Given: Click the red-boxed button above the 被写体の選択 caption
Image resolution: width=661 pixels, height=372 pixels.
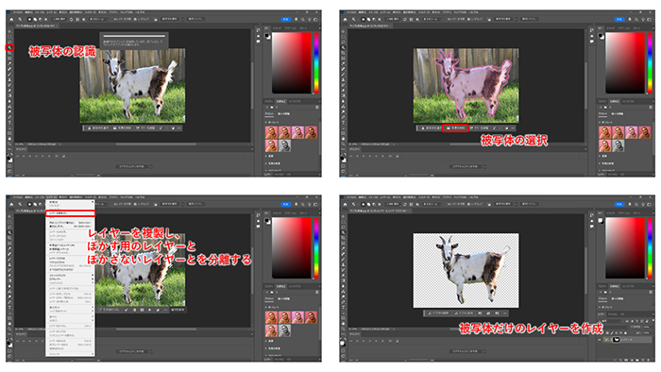Looking at the screenshot, I should [x=455, y=128].
